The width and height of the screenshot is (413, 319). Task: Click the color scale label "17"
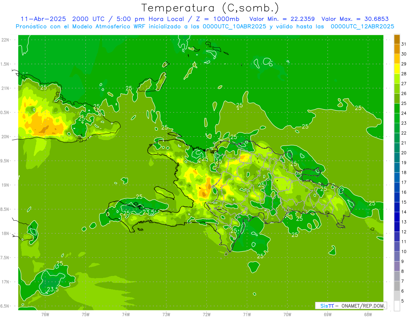[x=404, y=182]
